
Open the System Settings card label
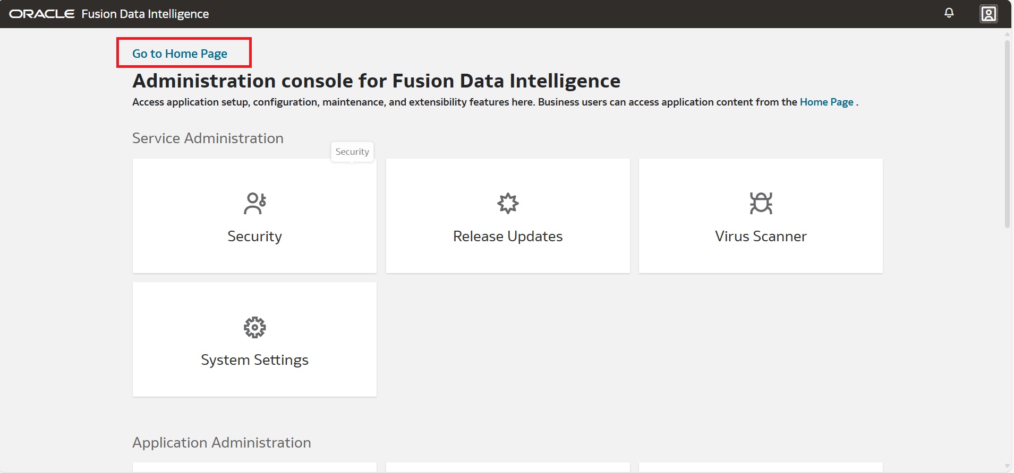coord(254,360)
